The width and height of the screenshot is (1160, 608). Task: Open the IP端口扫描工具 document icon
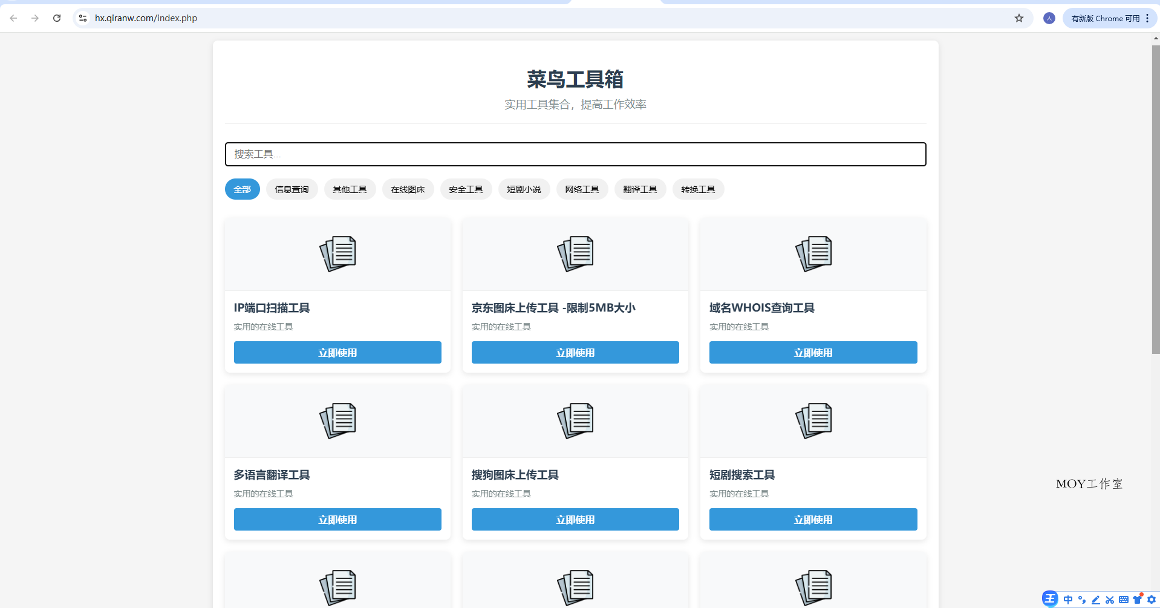click(337, 253)
